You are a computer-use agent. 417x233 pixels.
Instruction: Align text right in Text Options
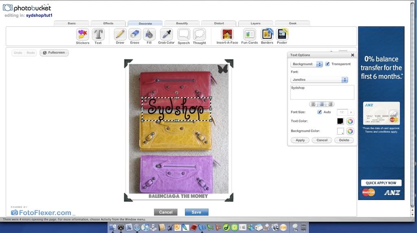(x=330, y=104)
